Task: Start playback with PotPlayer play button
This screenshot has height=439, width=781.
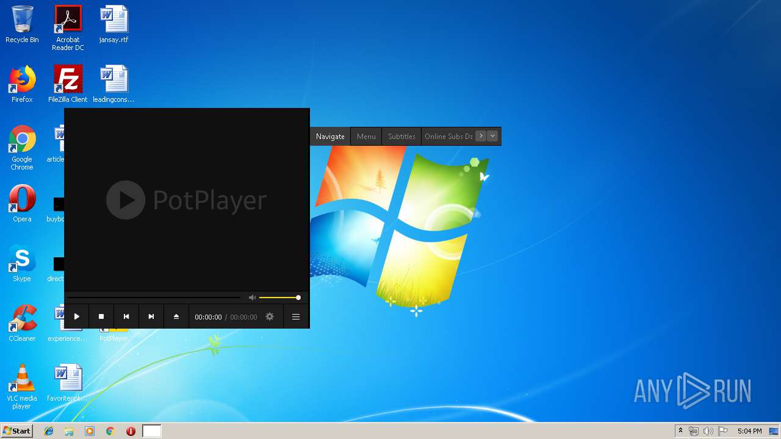Action: coord(77,316)
